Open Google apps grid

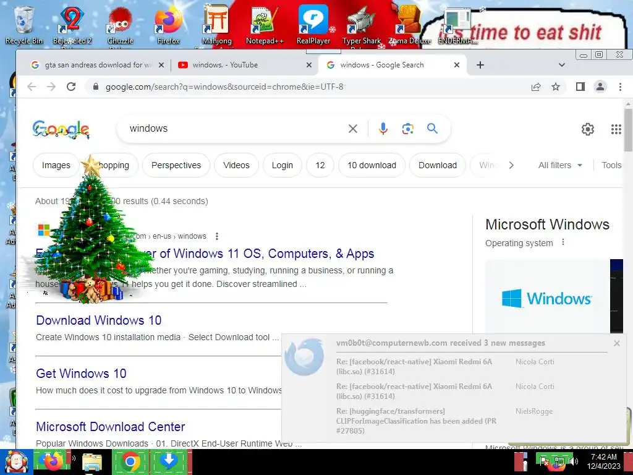pos(616,129)
